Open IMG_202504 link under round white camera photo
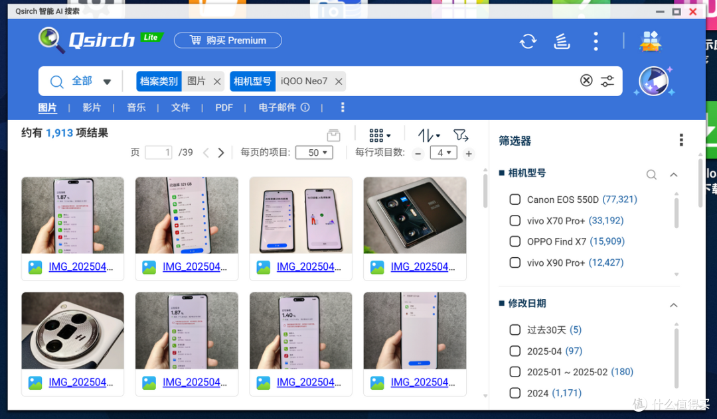Viewport: 717px width, 419px height. click(x=81, y=383)
